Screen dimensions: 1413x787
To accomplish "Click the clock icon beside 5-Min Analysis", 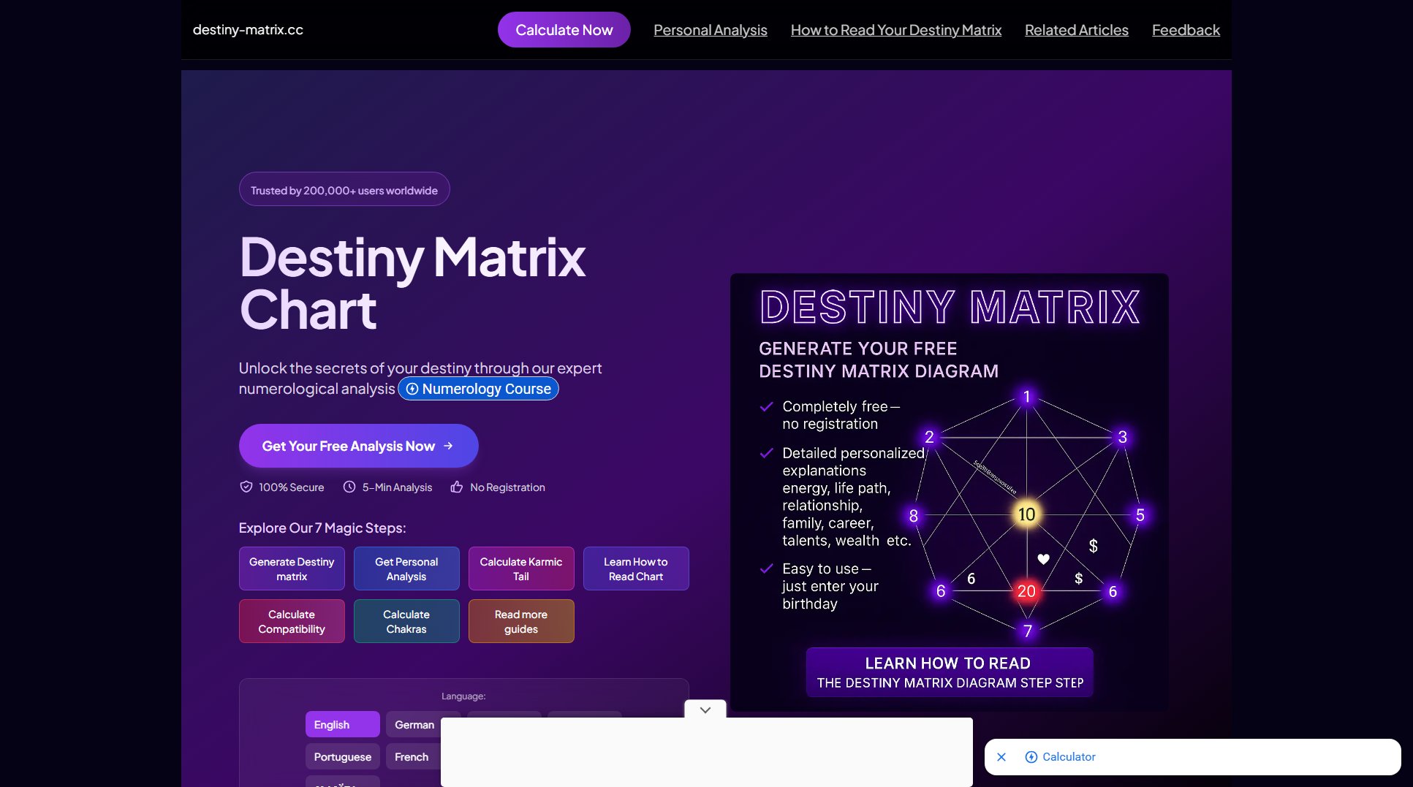I will [349, 487].
